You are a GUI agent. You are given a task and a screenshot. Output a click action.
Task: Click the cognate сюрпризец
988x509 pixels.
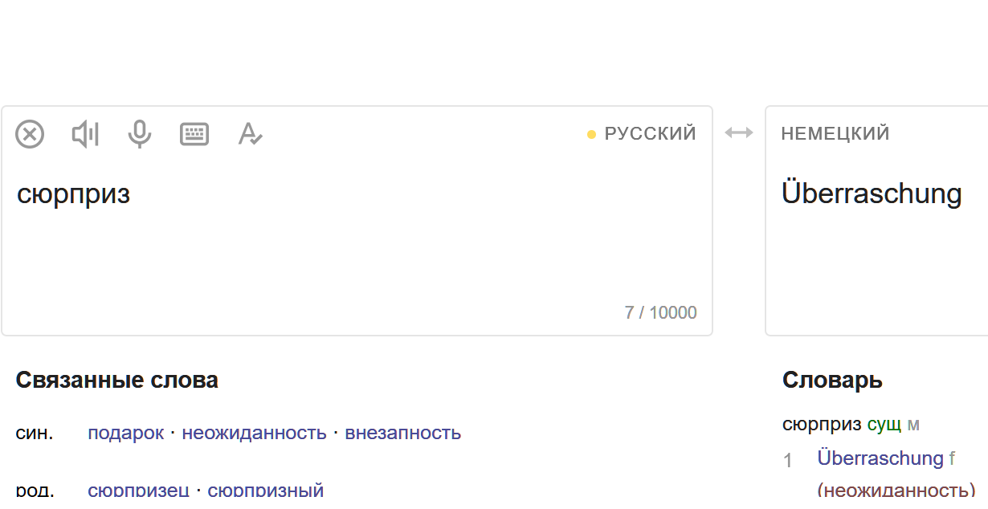[x=138, y=489]
